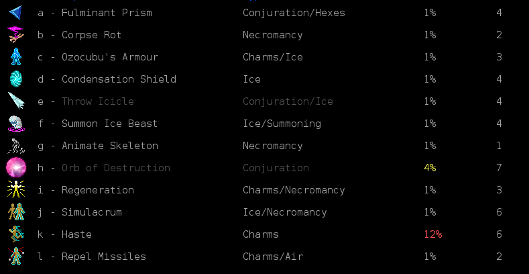Choose the Condensation Shield swirl icon
Viewport: 529px width, 274px height.
16,79
